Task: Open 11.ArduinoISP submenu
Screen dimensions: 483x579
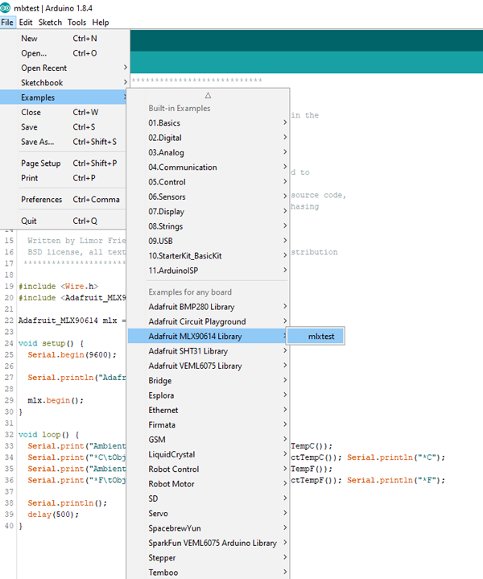Action: pyautogui.click(x=208, y=271)
